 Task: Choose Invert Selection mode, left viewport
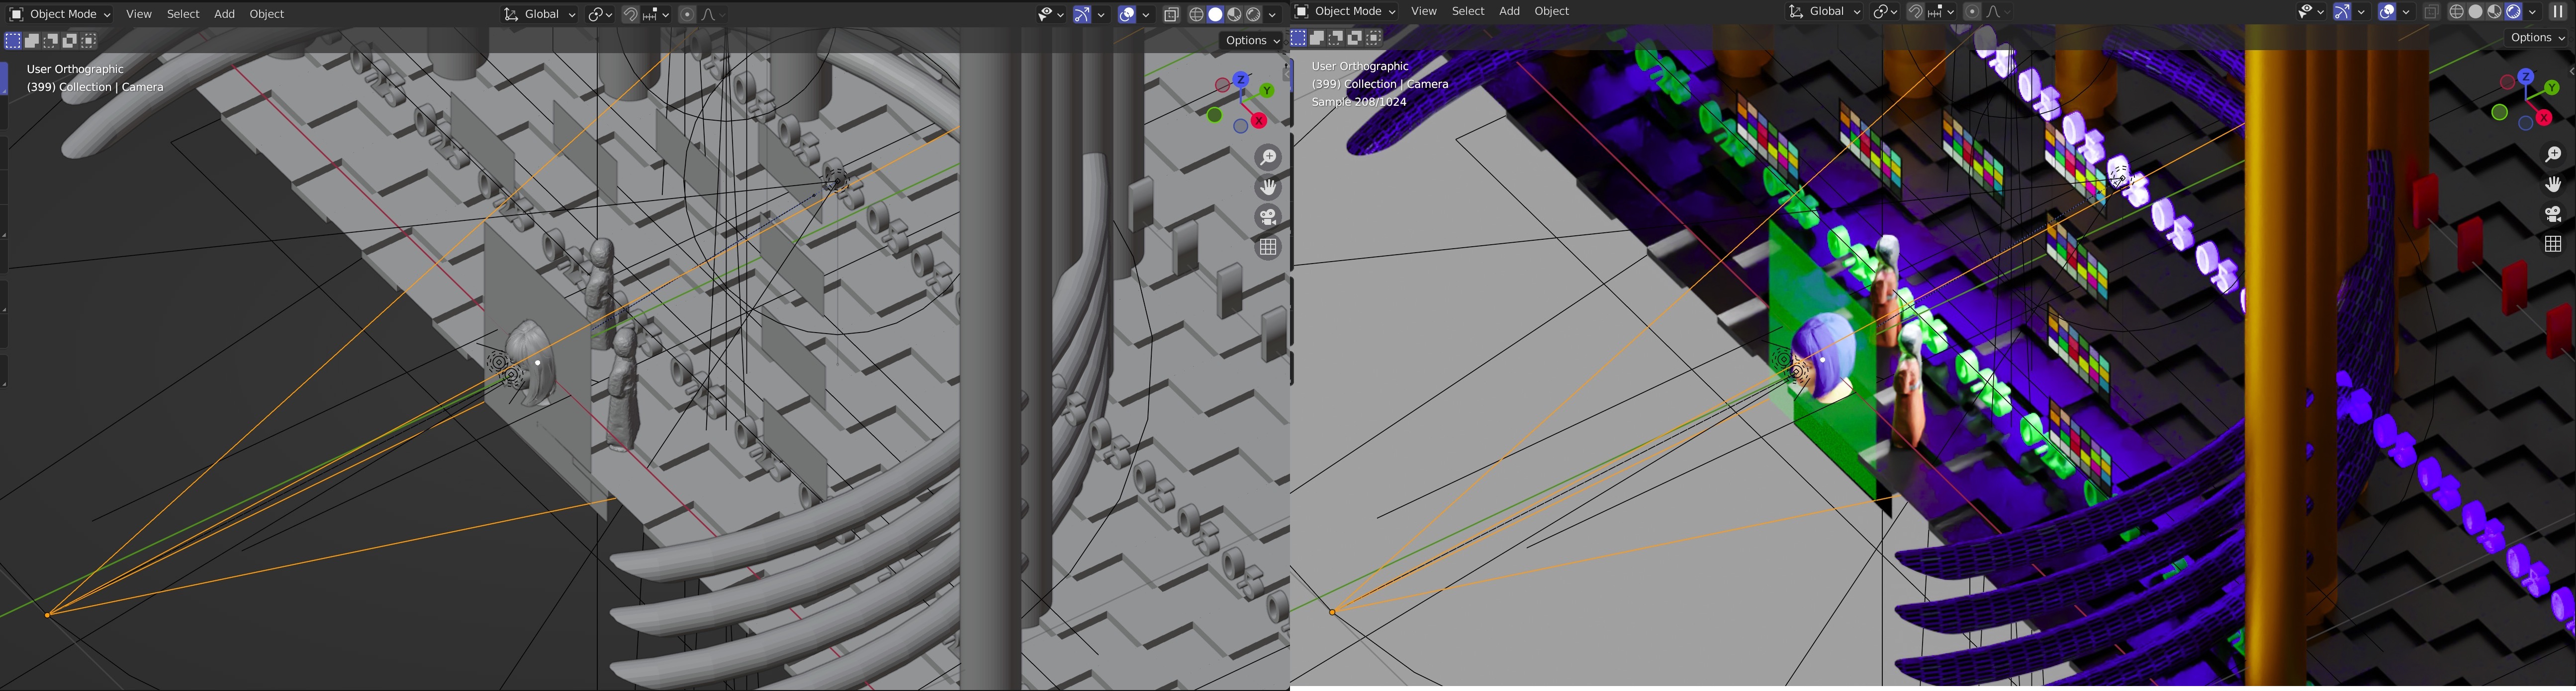point(70,41)
